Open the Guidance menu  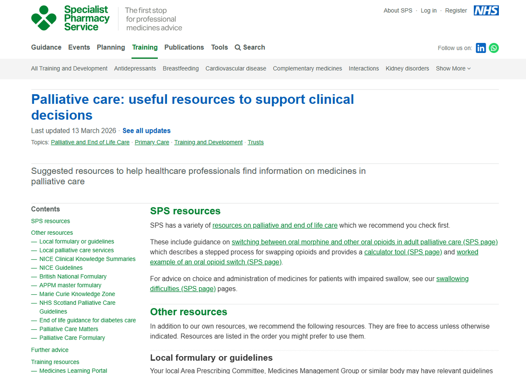click(x=46, y=47)
